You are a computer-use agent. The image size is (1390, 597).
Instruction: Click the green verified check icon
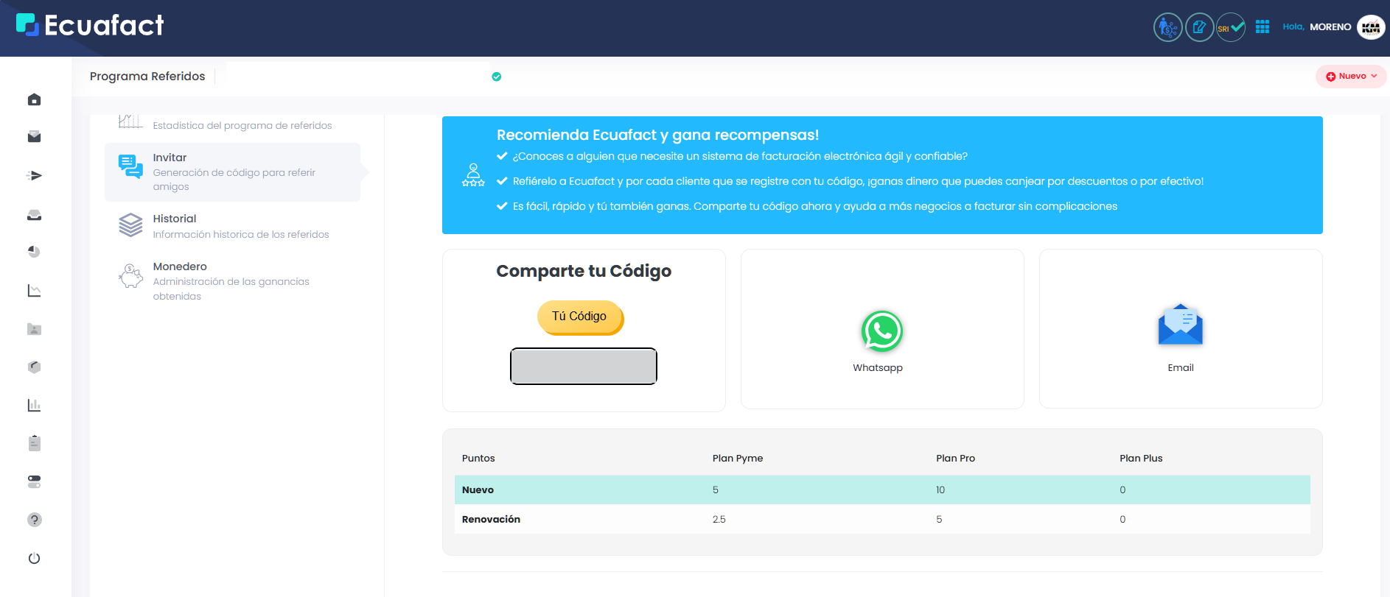[x=497, y=77]
